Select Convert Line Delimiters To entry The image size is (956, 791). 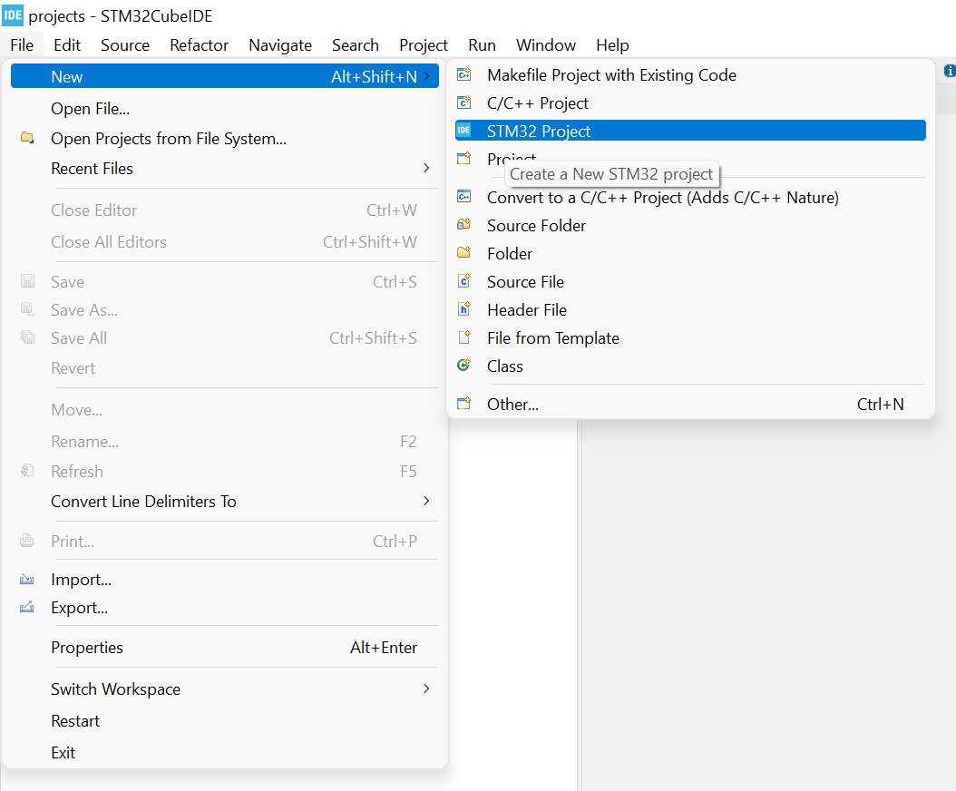point(224,502)
